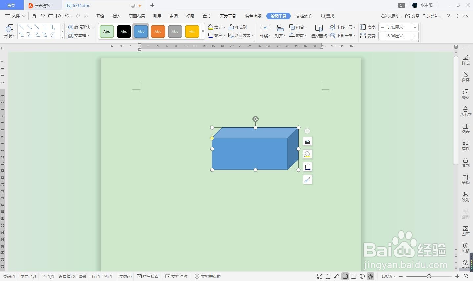Switch to the 审阅 ribbon tab
This screenshot has width=473, height=281.
[174, 16]
